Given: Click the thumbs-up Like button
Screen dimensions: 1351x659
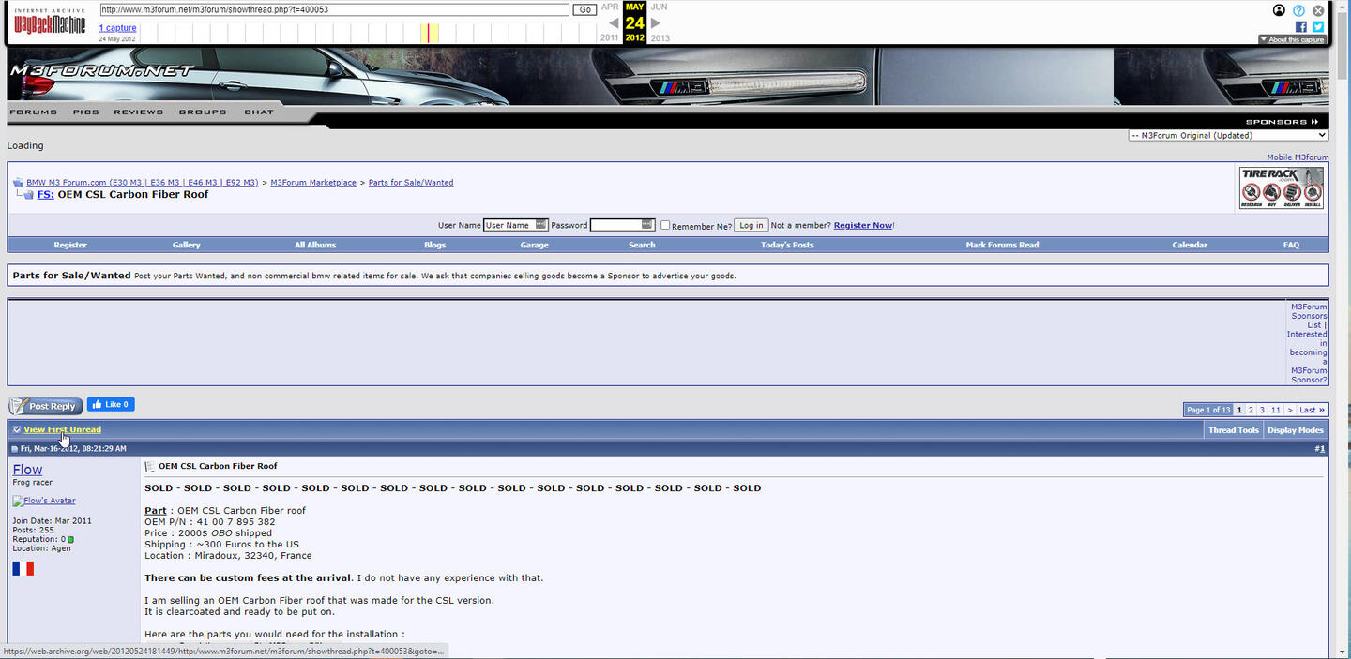Looking at the screenshot, I should coord(111,405).
